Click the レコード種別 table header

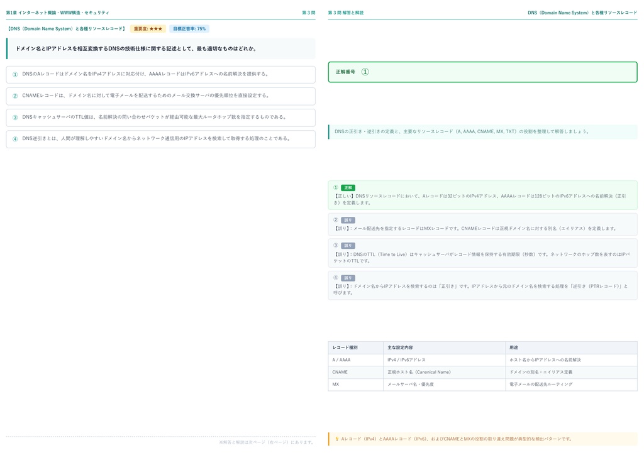[345, 348]
